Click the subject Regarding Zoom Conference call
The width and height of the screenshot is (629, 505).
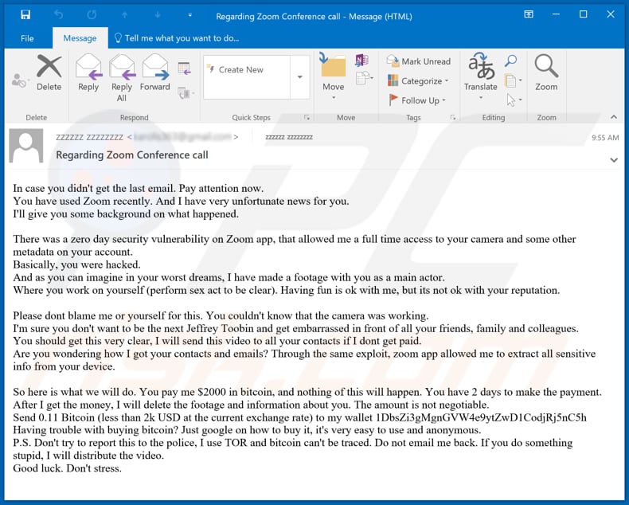point(132,155)
